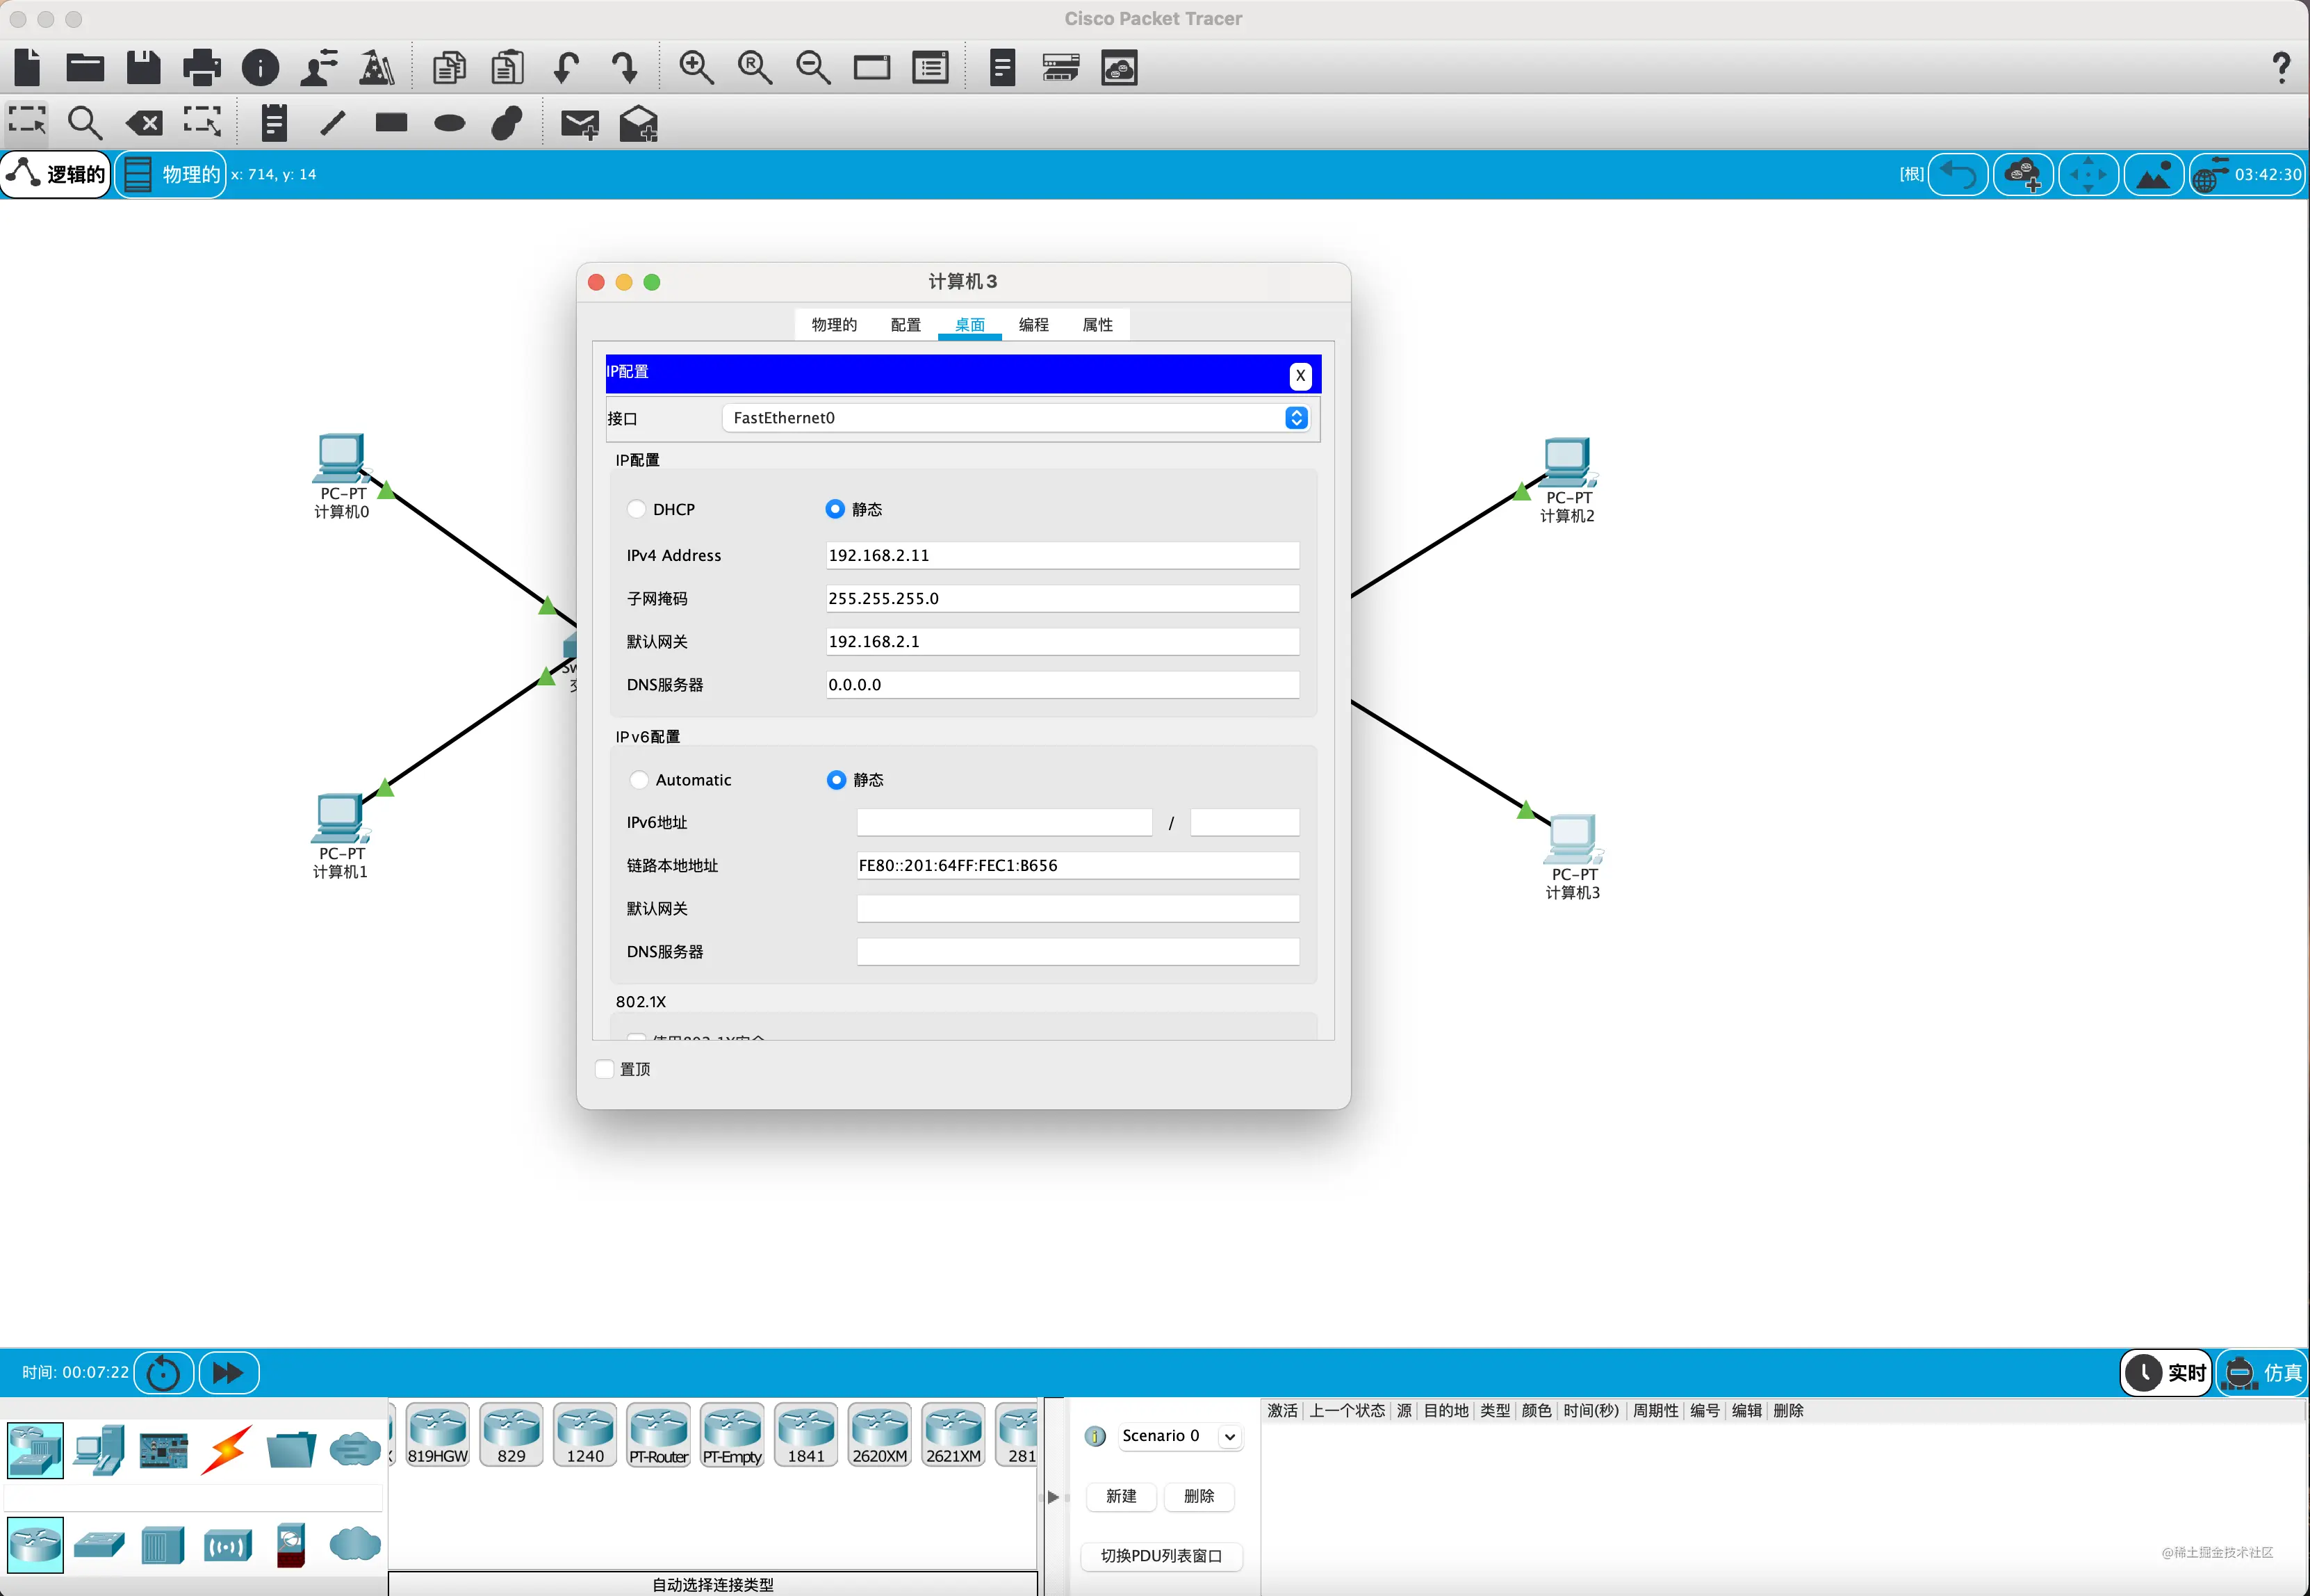Close the IP配置 panel with X
2310x1596 pixels.
click(1300, 375)
